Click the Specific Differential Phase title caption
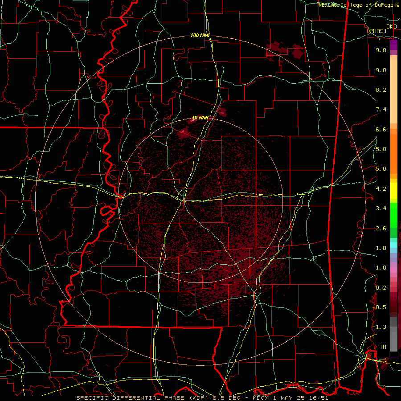The width and height of the screenshot is (401, 401). click(x=202, y=398)
